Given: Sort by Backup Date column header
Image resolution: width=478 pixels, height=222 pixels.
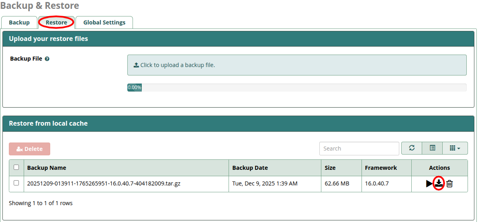Looking at the screenshot, I should 250,168.
